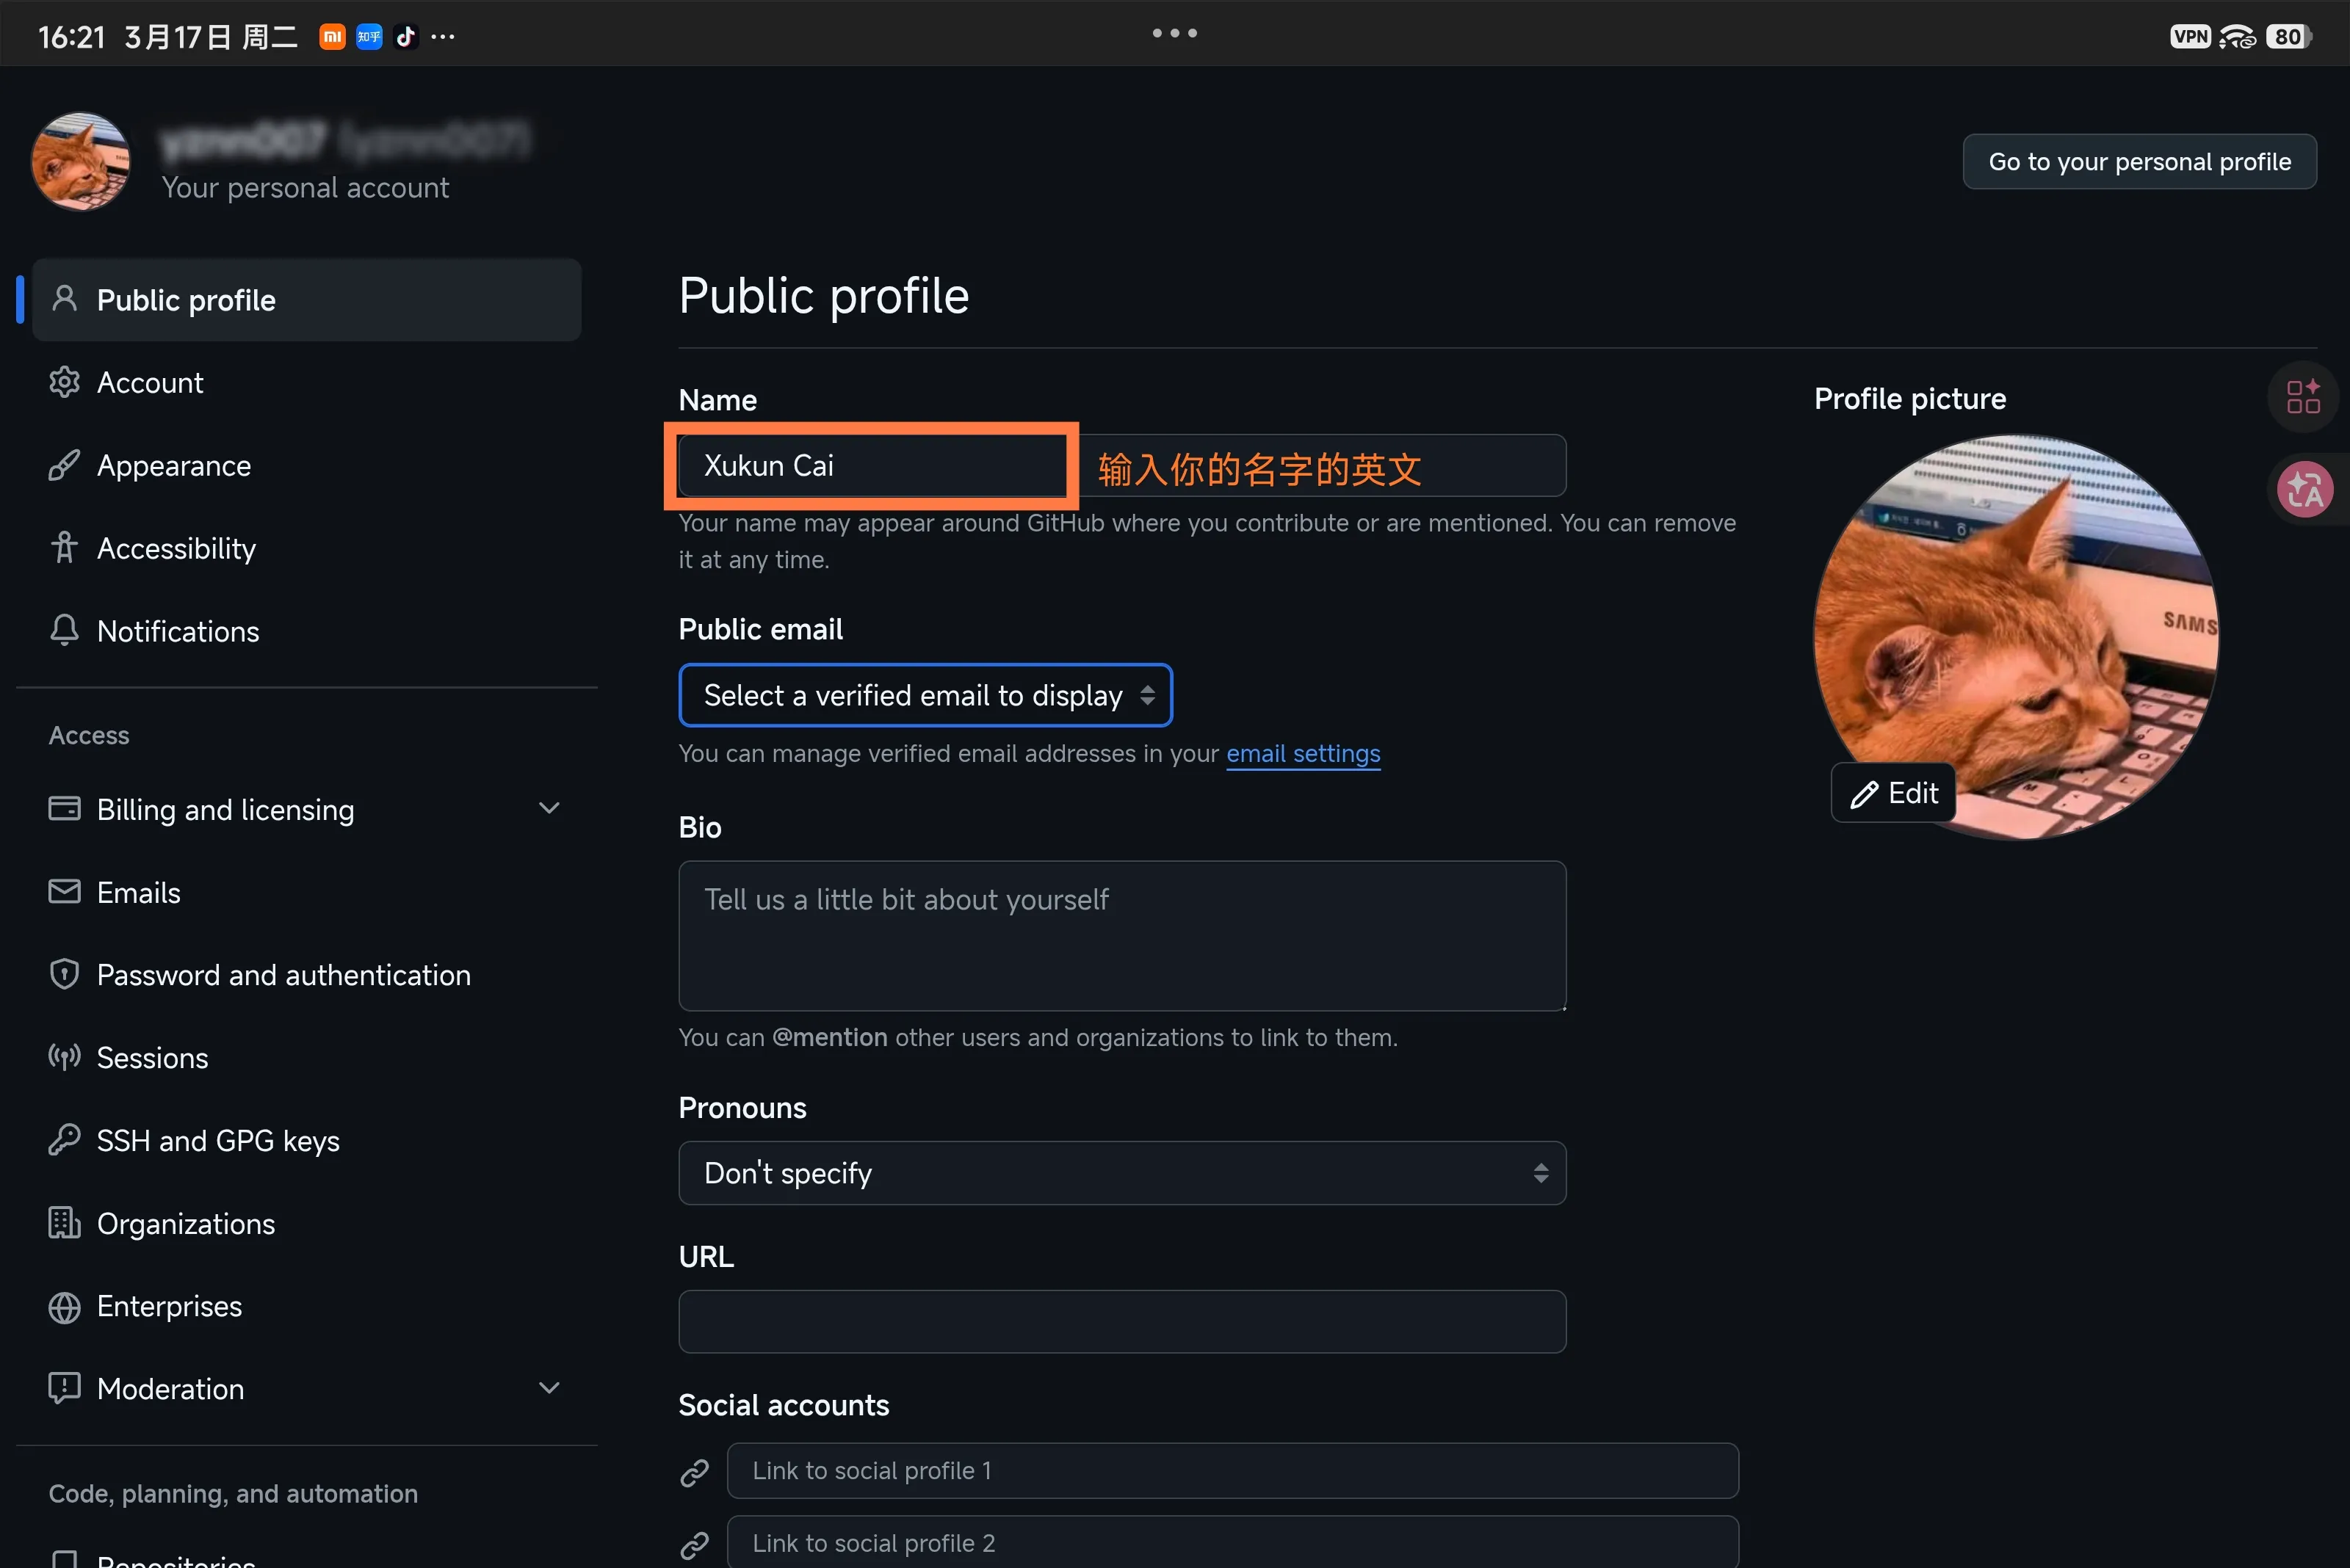This screenshot has height=1568, width=2350.
Task: Go to Appearance settings
Action: pyautogui.click(x=173, y=465)
